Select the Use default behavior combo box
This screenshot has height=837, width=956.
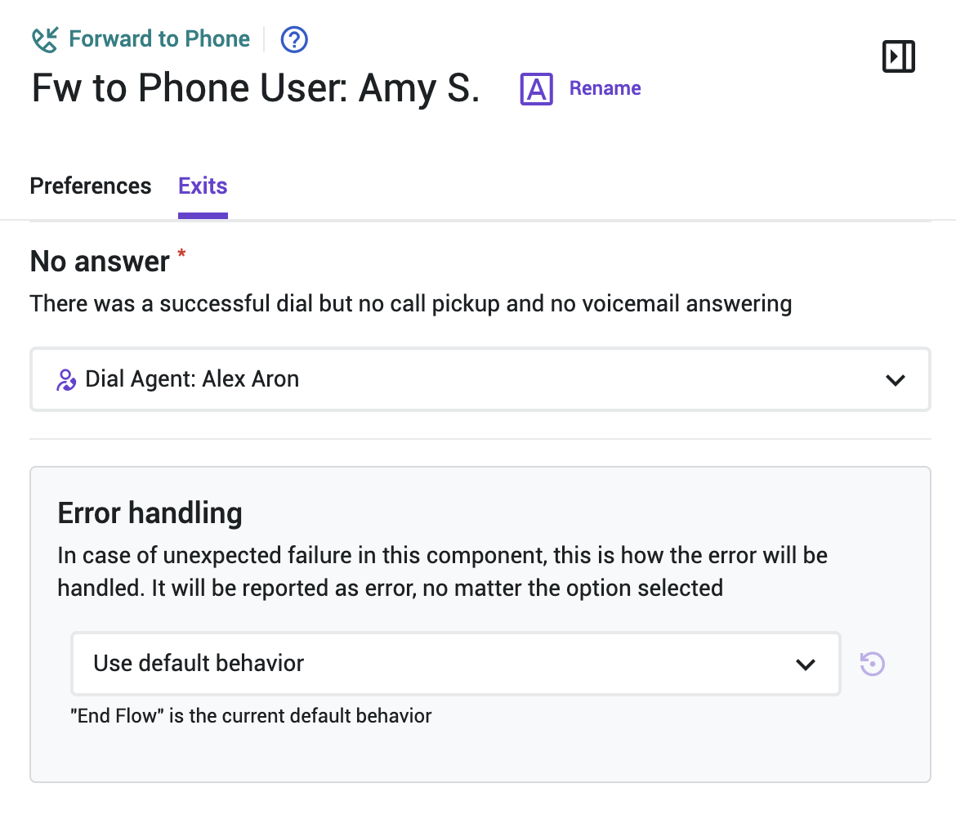tap(456, 664)
